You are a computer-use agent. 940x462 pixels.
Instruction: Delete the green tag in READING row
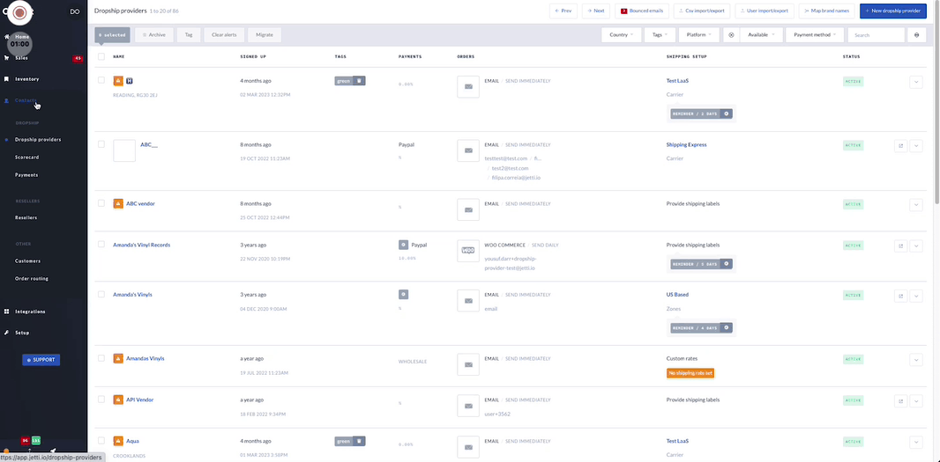[x=359, y=81]
